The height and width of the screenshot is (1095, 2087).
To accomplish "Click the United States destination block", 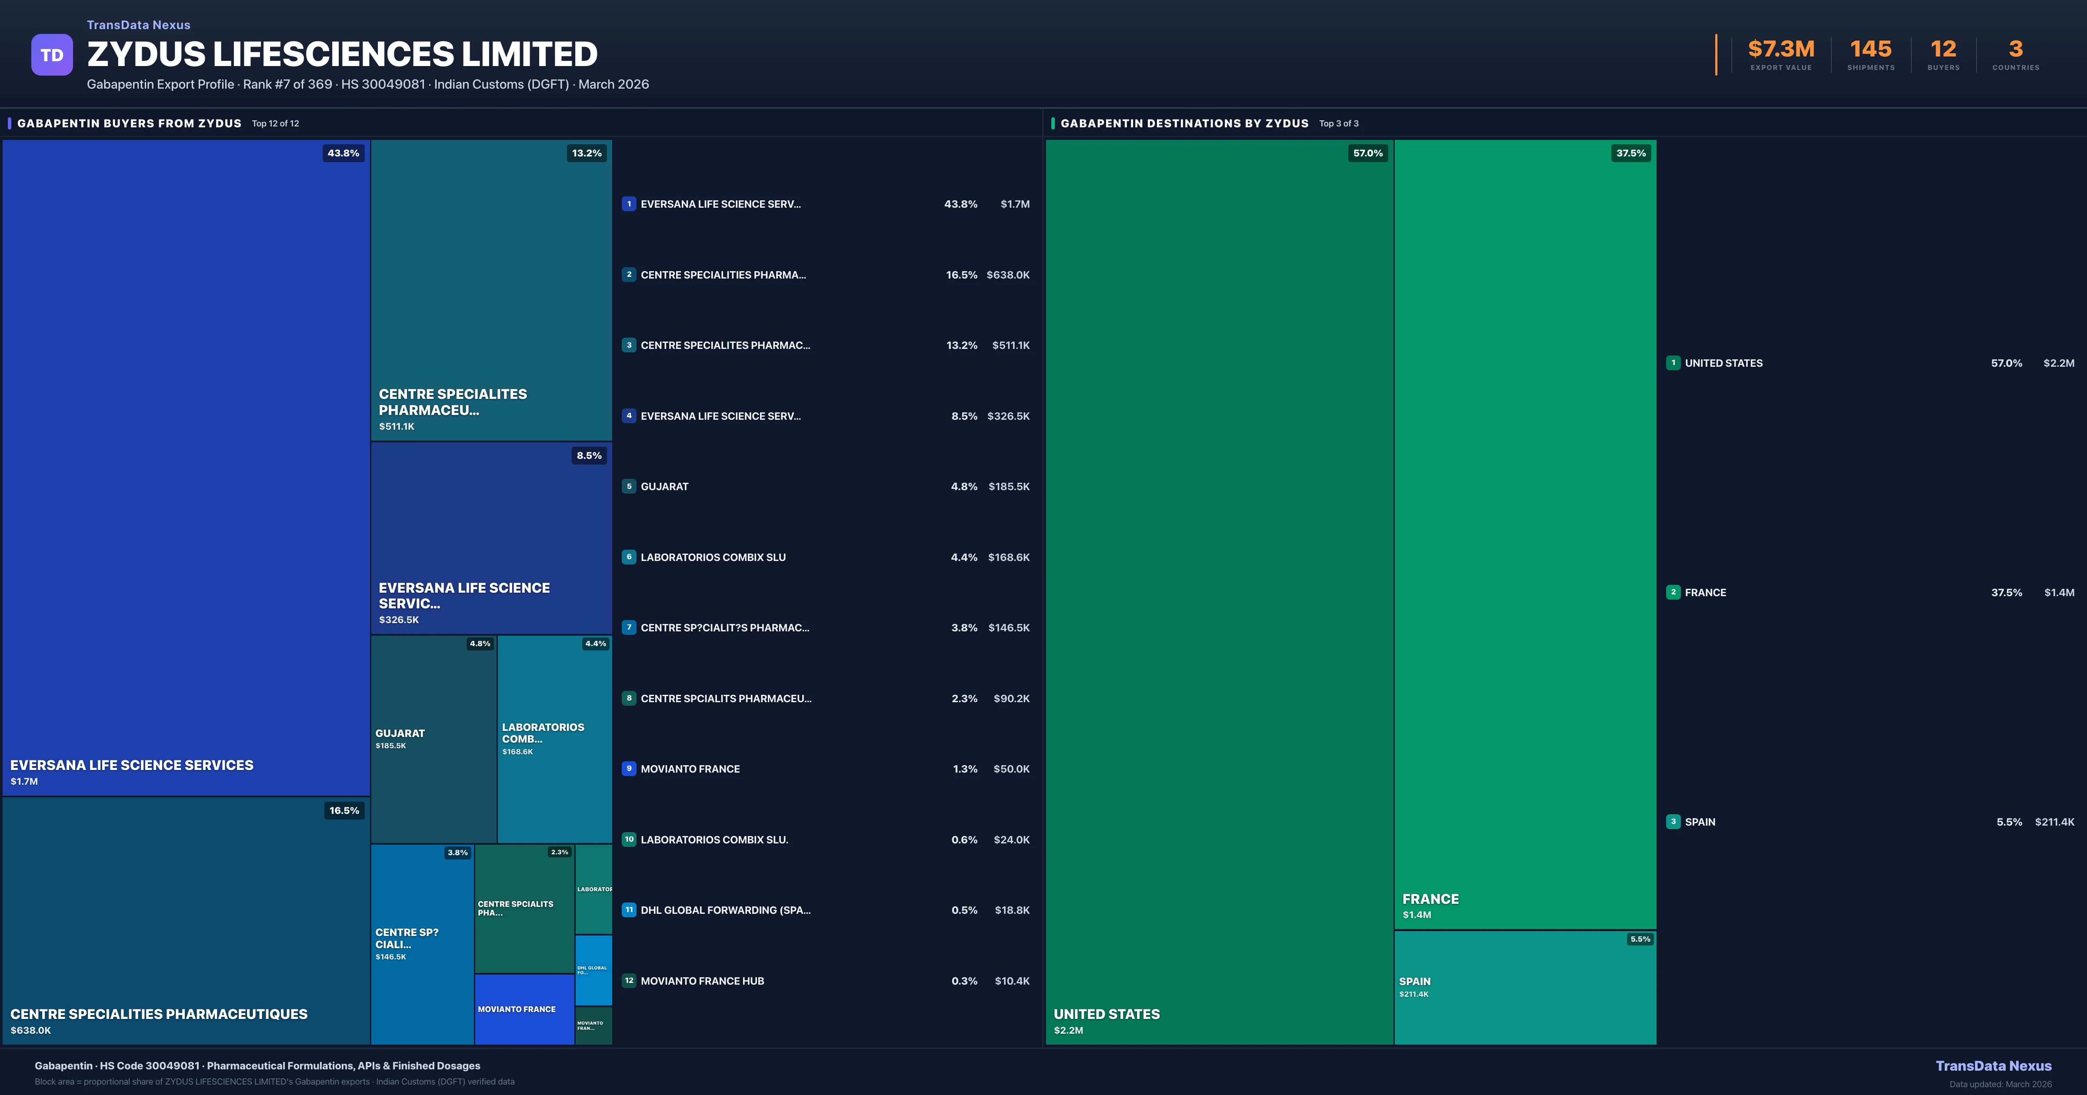I will click(1218, 591).
